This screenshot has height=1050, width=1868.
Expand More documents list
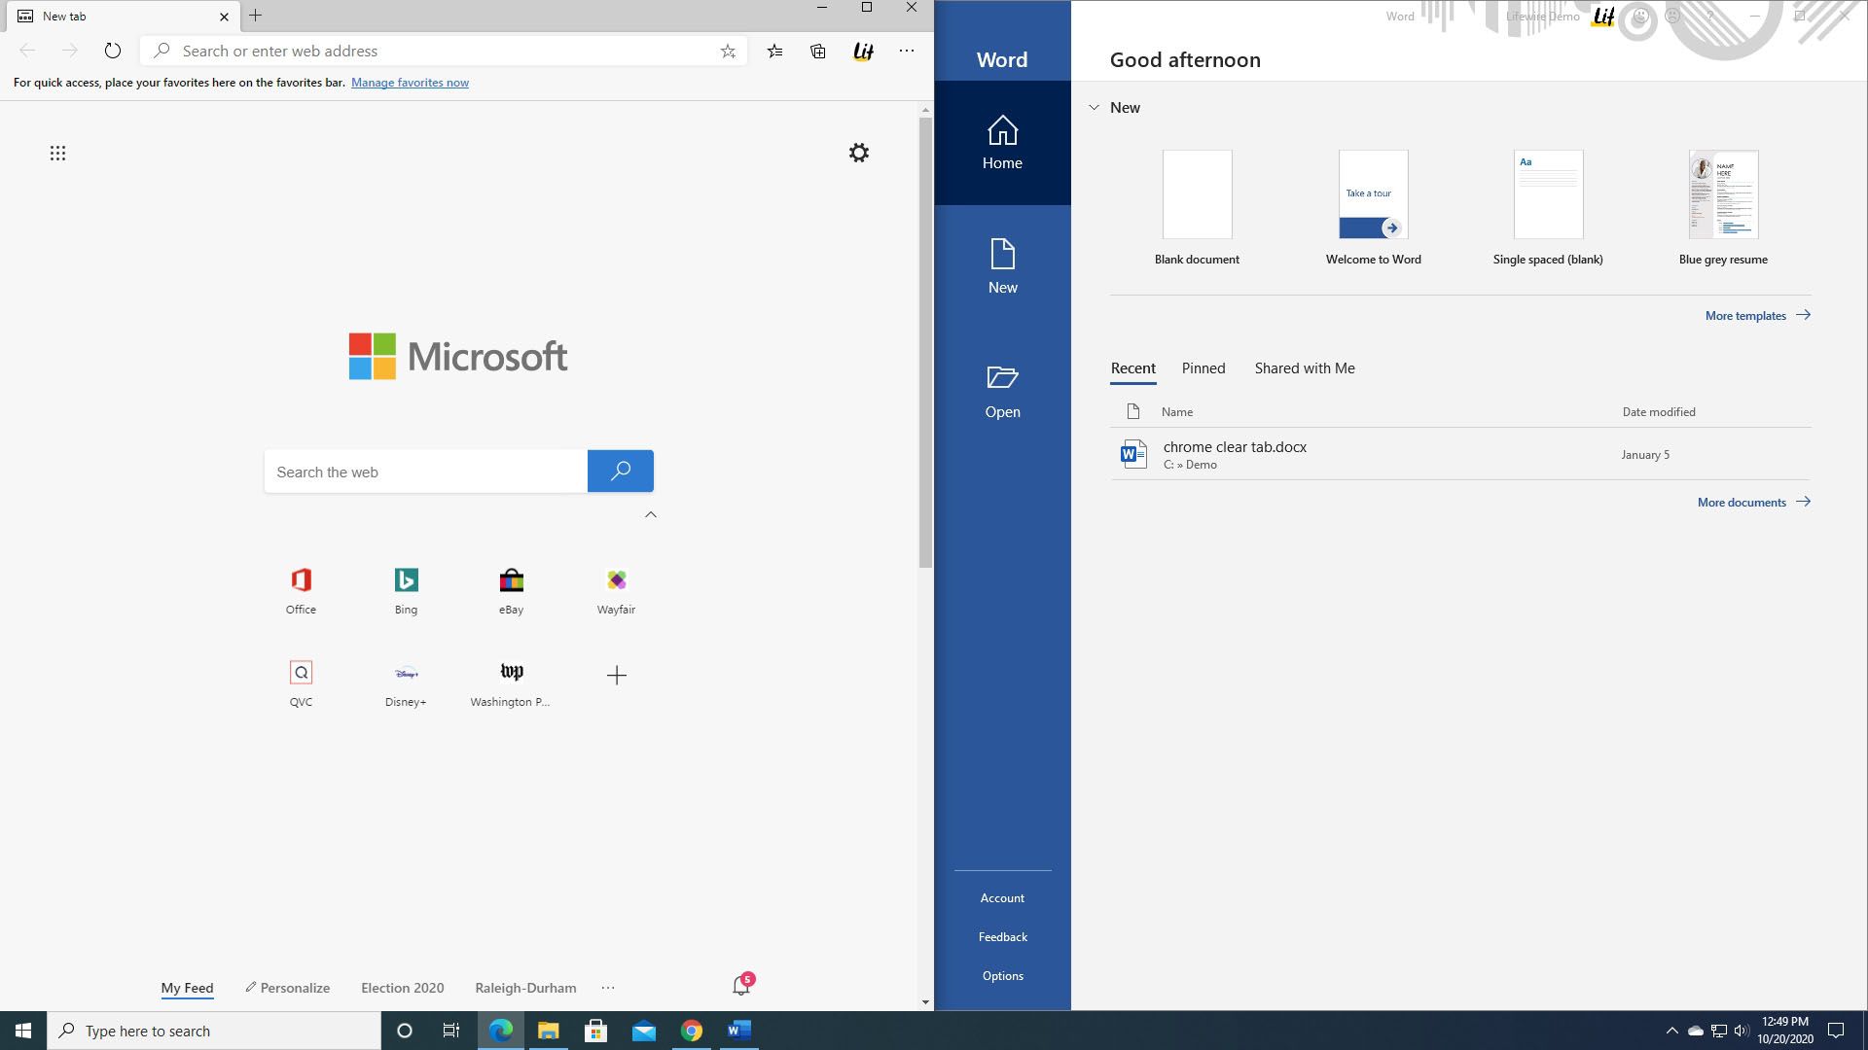click(1751, 502)
